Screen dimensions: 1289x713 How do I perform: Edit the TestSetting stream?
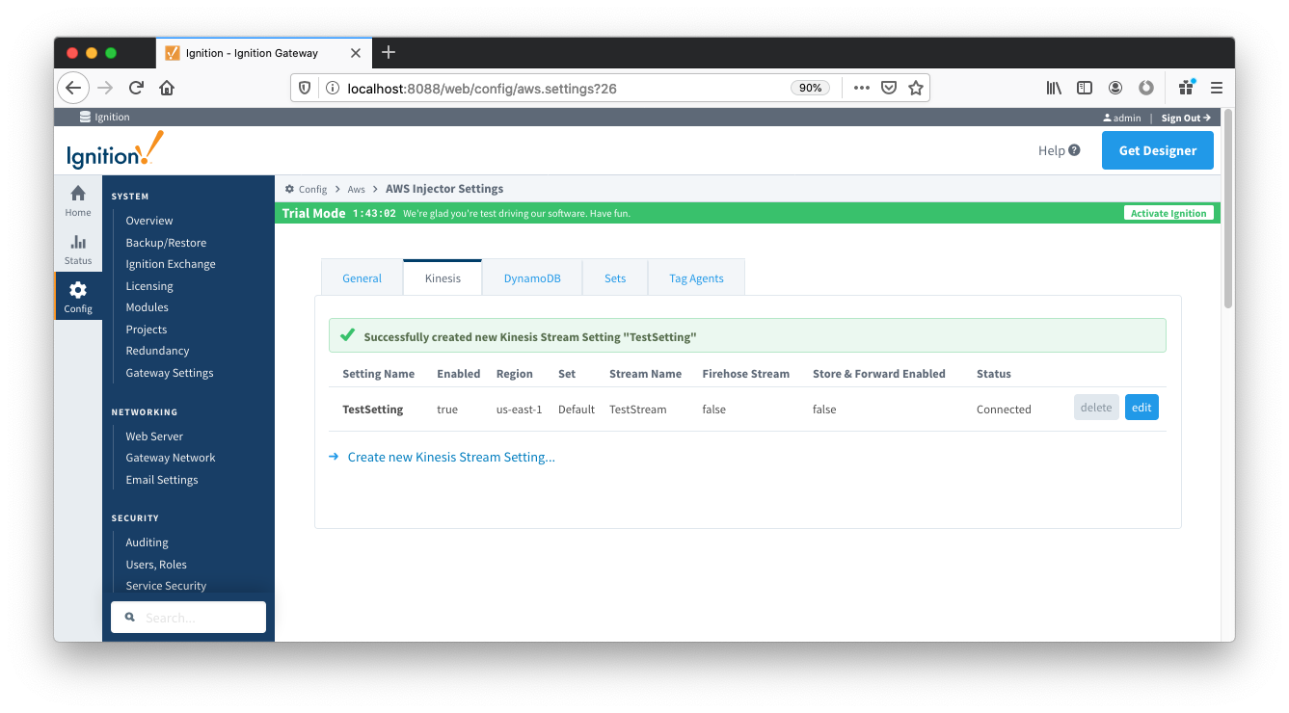pos(1141,408)
